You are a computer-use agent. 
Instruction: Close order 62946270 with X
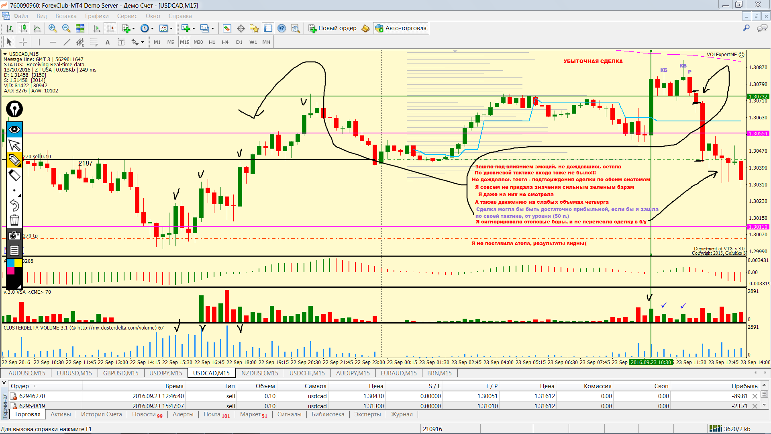click(x=755, y=396)
